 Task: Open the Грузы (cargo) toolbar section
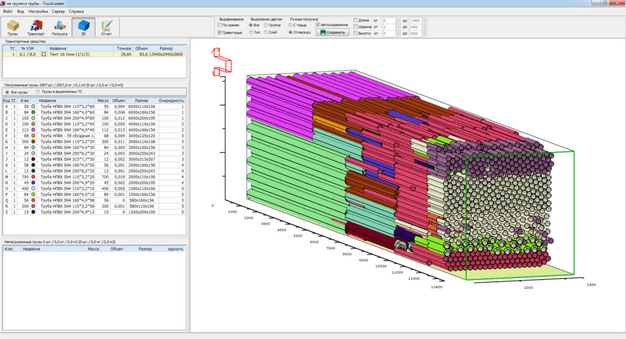click(x=13, y=26)
